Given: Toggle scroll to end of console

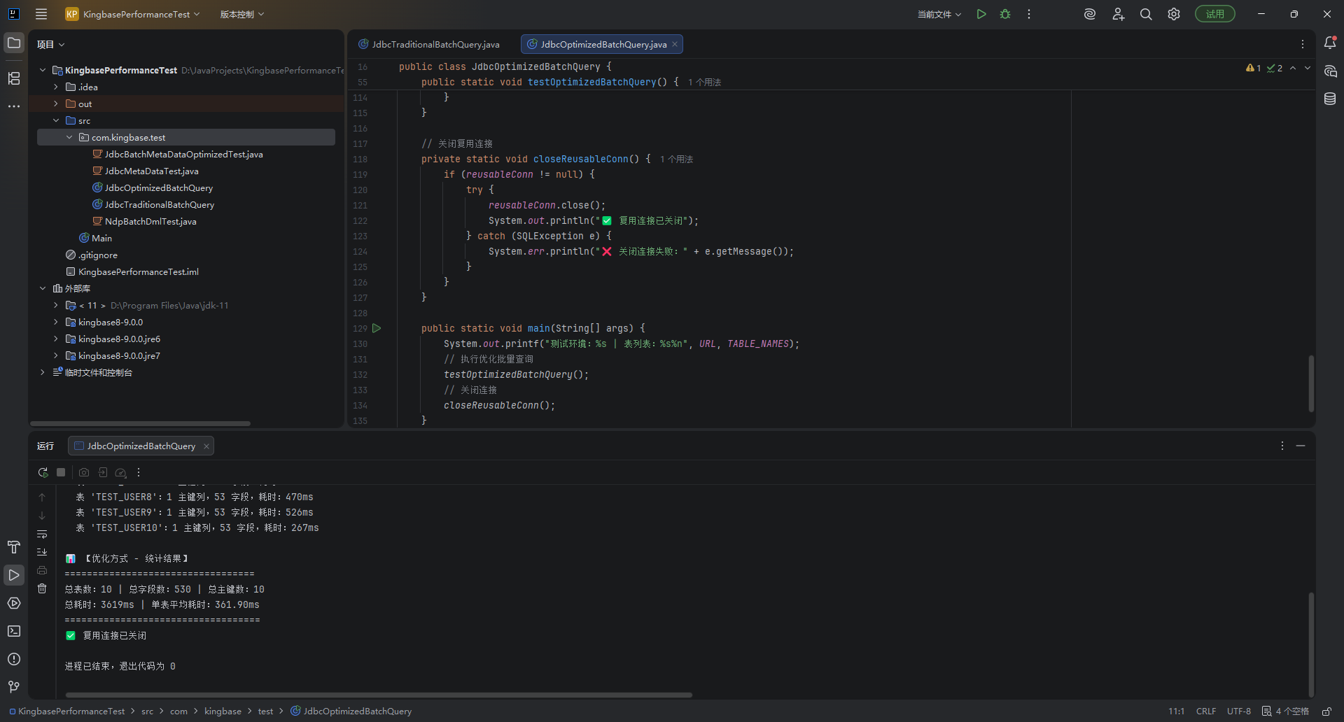Looking at the screenshot, I should pos(42,552).
